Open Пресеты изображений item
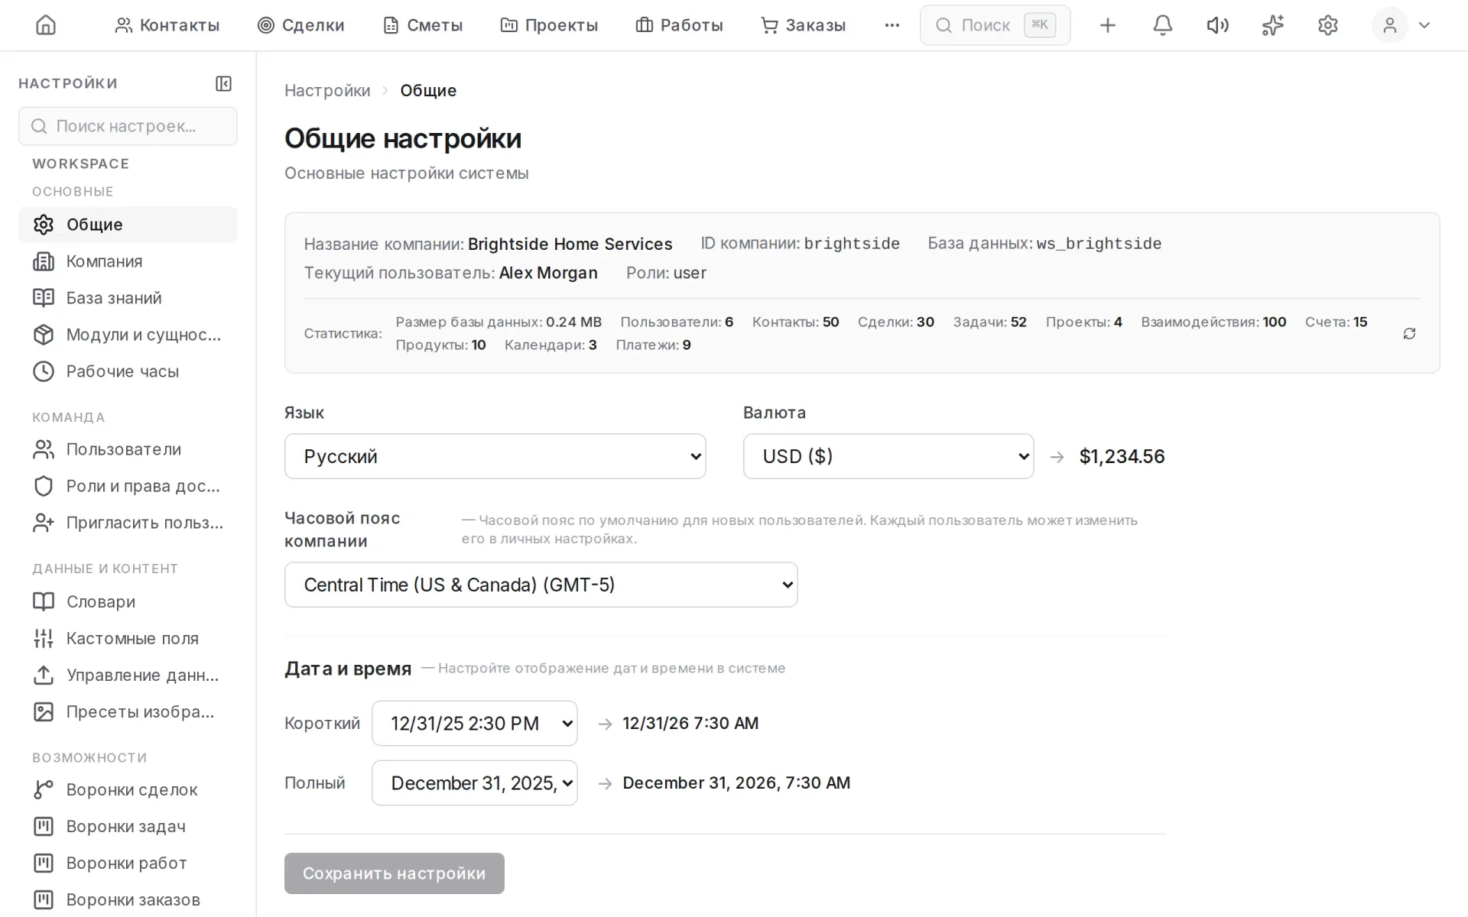The image size is (1468, 917). click(x=128, y=711)
